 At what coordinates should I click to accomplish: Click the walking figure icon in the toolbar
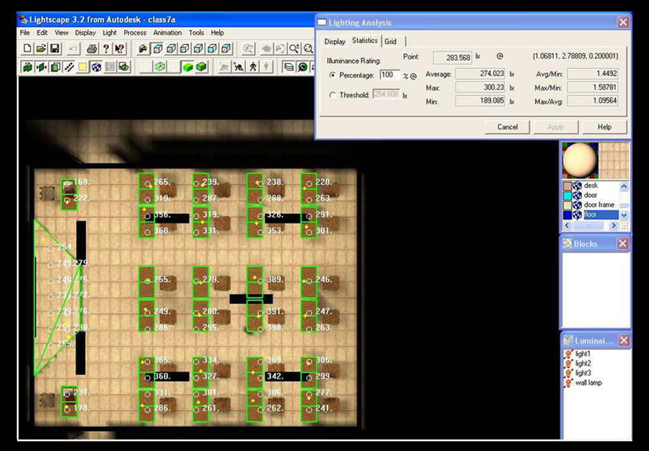[253, 67]
